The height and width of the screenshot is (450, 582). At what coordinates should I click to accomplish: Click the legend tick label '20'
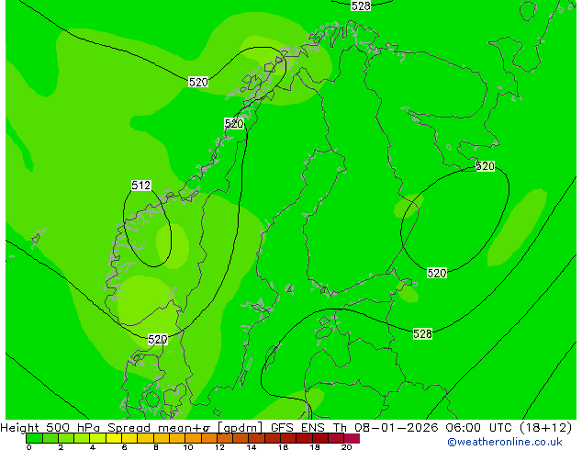pos(347,447)
